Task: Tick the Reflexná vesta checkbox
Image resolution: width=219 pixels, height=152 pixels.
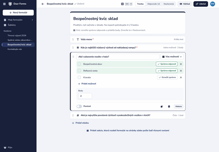Action: pos(79,71)
